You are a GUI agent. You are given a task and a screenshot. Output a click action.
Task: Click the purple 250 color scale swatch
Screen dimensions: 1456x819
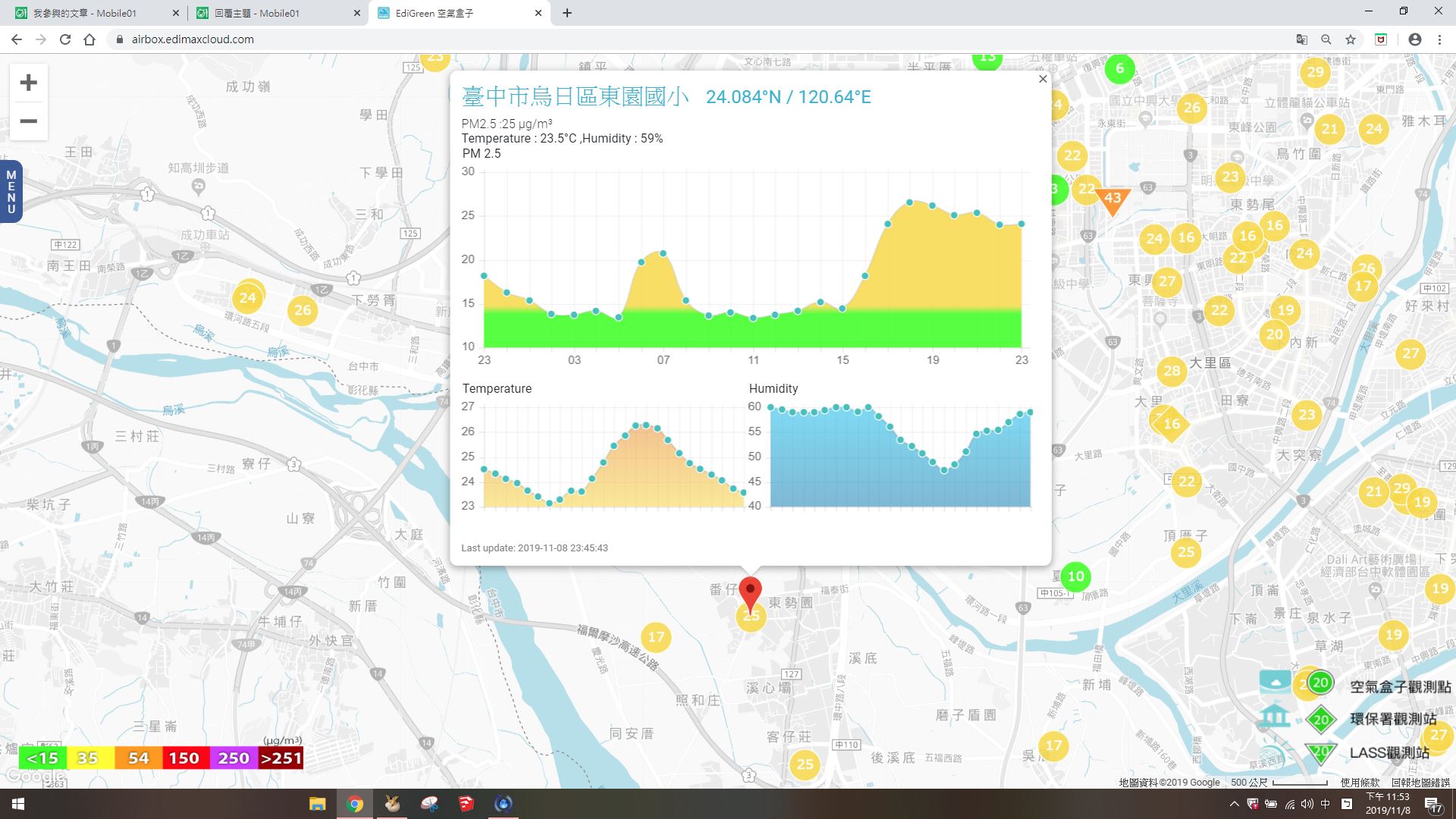[233, 758]
